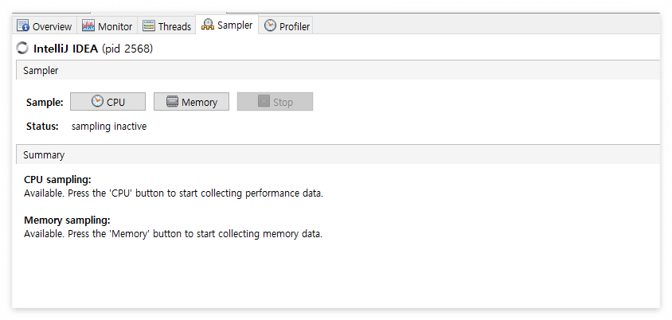Click the Overview tab's info document icon
This screenshot has height=320, width=672.
click(23, 25)
